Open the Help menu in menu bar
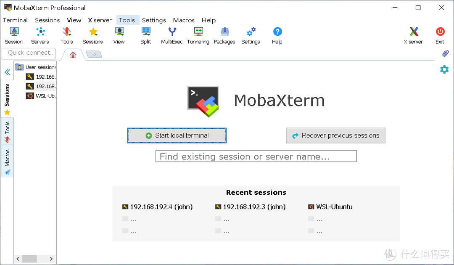The height and width of the screenshot is (265, 454). (x=209, y=20)
